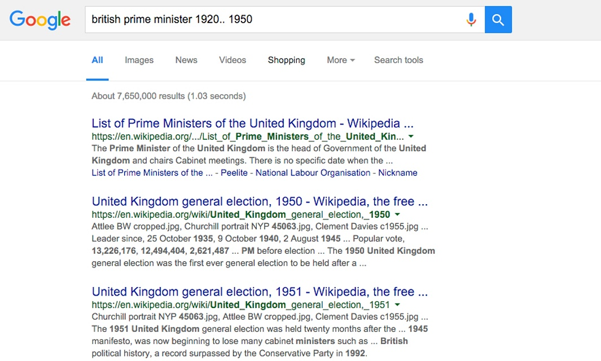Click the blue search magnifier button

point(498,20)
